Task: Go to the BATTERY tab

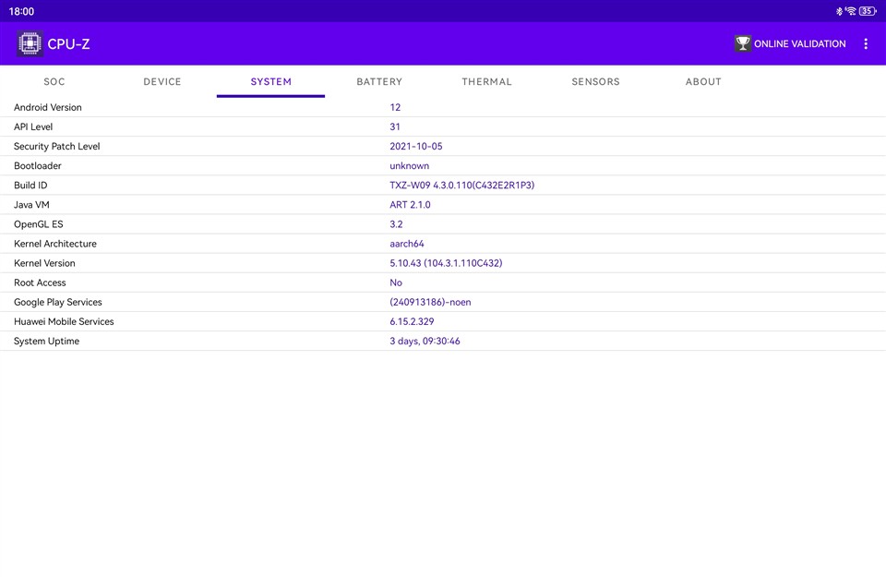Action: tap(379, 81)
